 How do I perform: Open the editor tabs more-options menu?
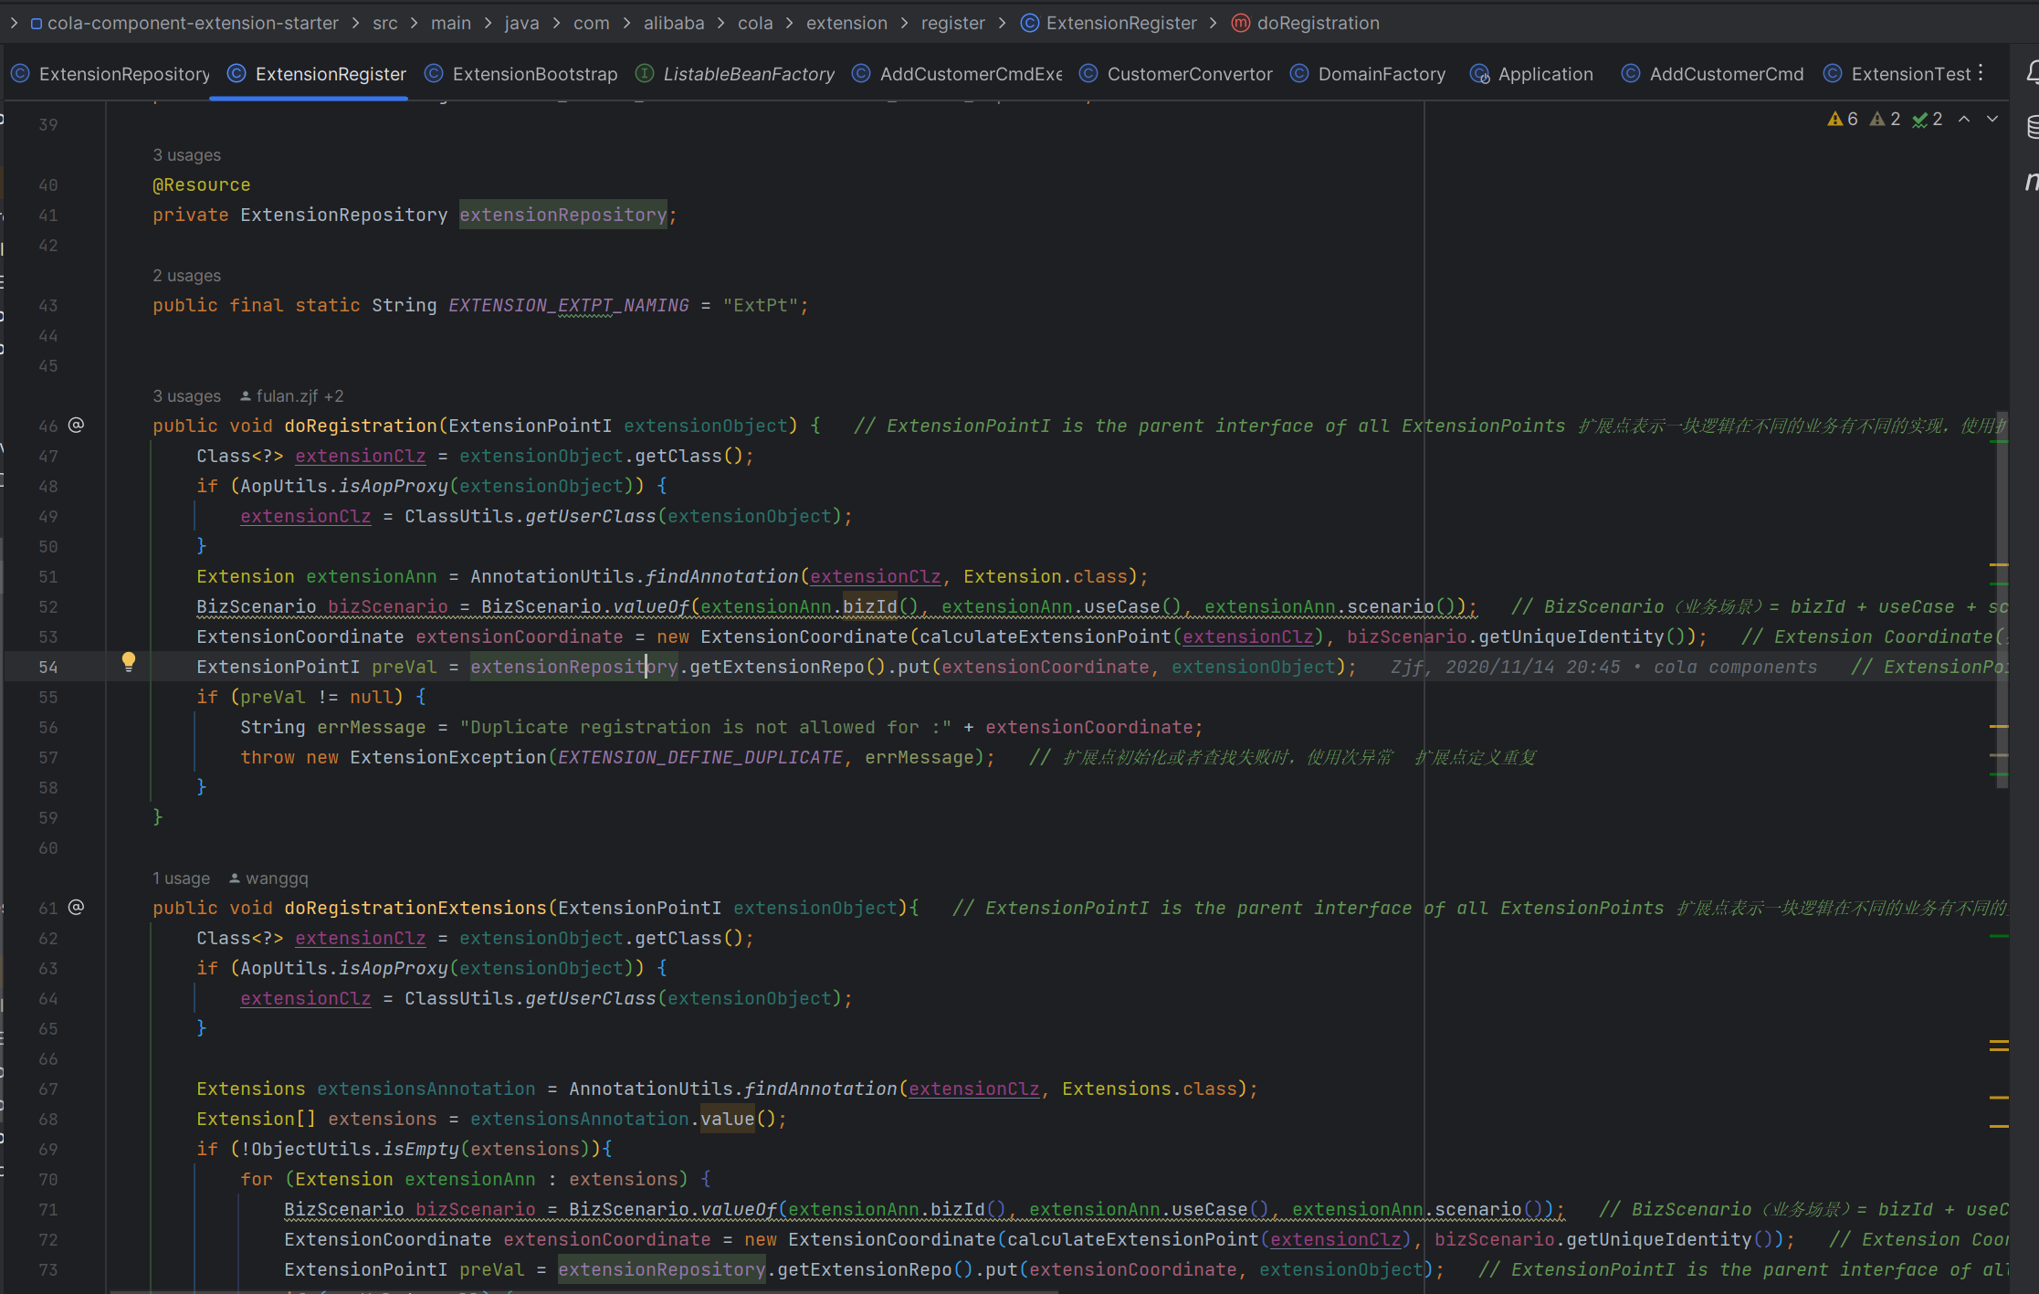click(1981, 73)
